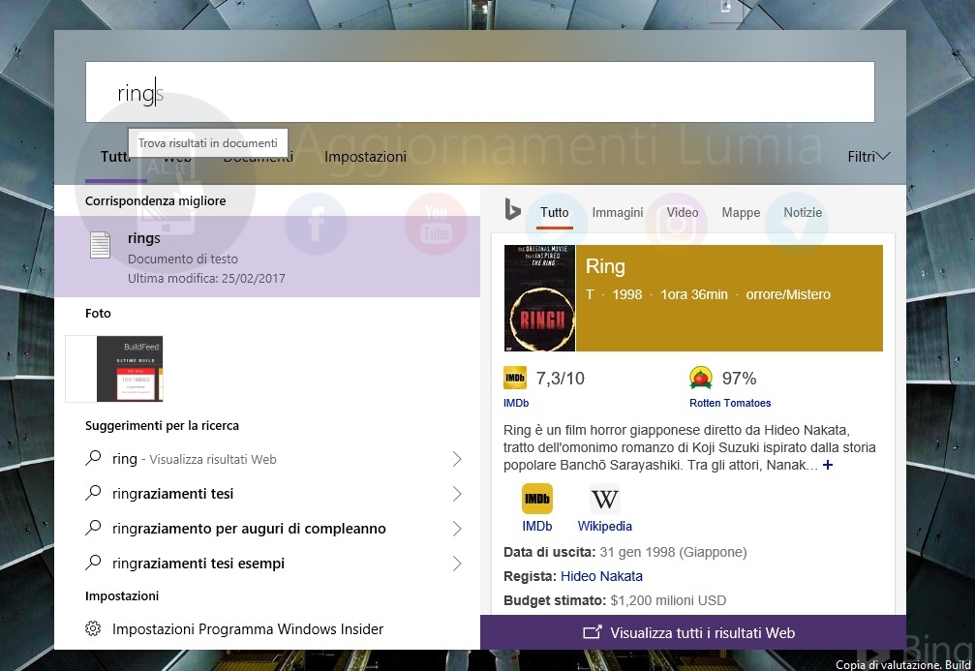Expand arrow for 'ring' web suggestion

(457, 459)
